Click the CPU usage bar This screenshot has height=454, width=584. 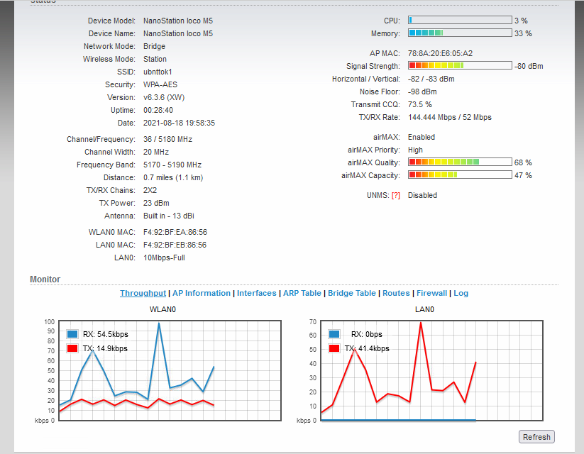click(460, 21)
